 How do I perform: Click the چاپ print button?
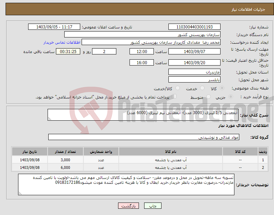coord(153,206)
